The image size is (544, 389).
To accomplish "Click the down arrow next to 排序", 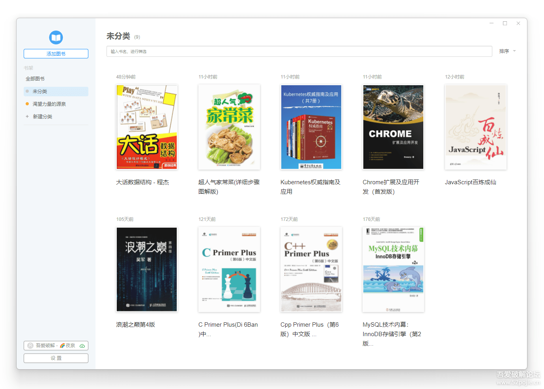I will coord(514,51).
